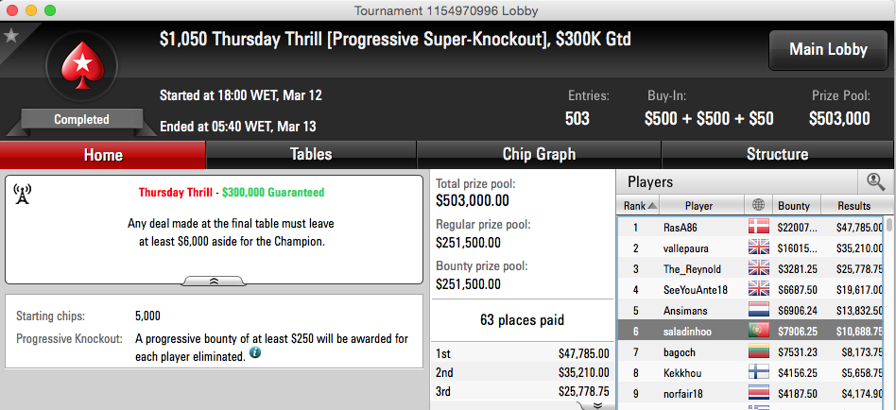Sort players by the Rank column
This screenshot has width=896, height=410.
tap(640, 206)
